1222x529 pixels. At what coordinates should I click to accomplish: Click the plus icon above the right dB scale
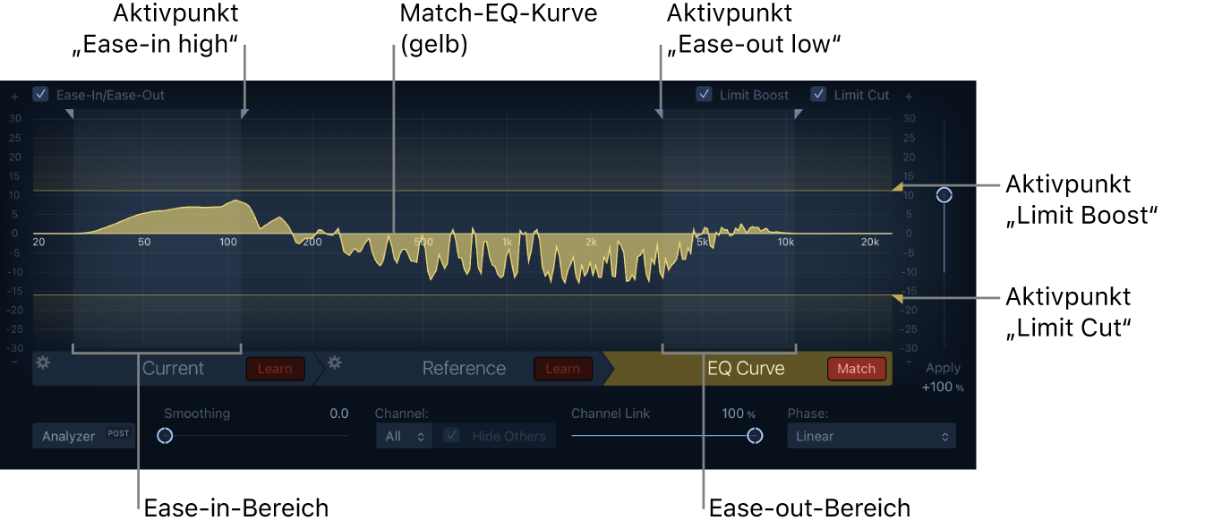tap(908, 96)
